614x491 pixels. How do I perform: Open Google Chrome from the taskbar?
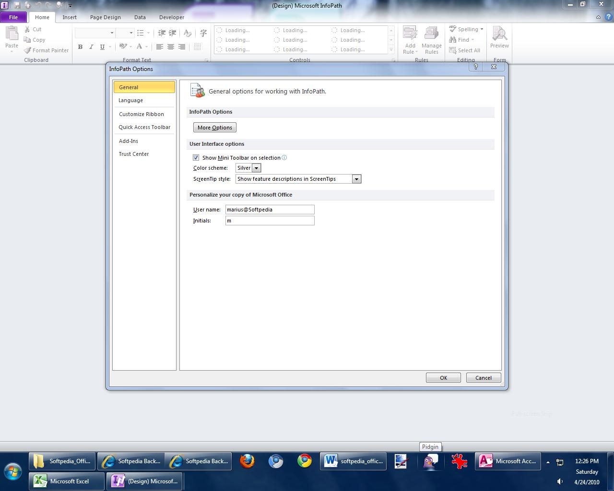pos(305,461)
